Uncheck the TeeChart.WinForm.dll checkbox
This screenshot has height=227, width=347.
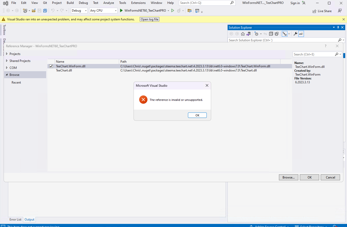pyautogui.click(x=51, y=66)
